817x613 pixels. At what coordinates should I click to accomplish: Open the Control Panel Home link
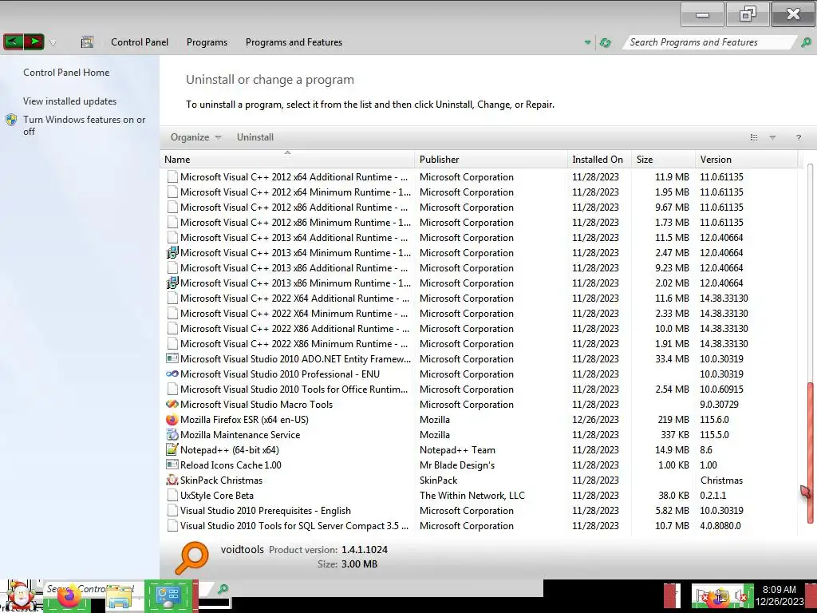point(66,73)
